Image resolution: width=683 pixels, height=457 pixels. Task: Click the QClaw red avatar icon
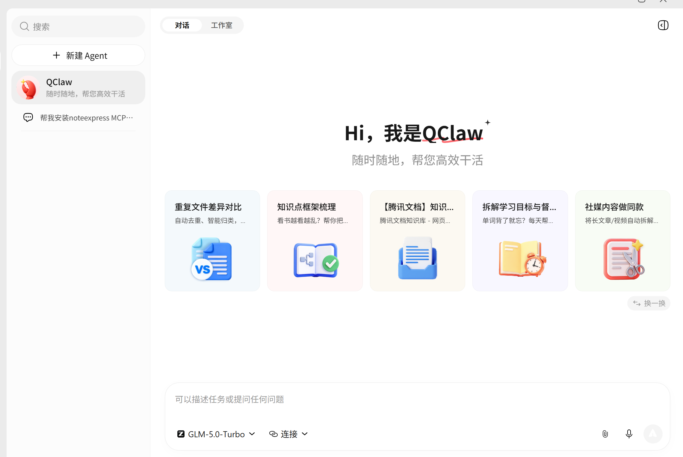click(x=28, y=88)
